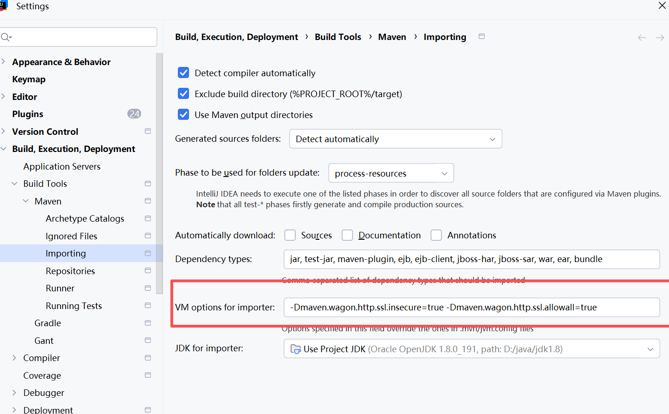Image resolution: width=669 pixels, height=414 pixels.
Task: Collapse the Maven node
Action: [x=26, y=201]
